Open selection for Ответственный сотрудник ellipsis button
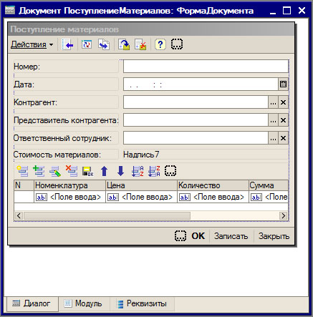This screenshot has width=313, height=317. click(273, 138)
